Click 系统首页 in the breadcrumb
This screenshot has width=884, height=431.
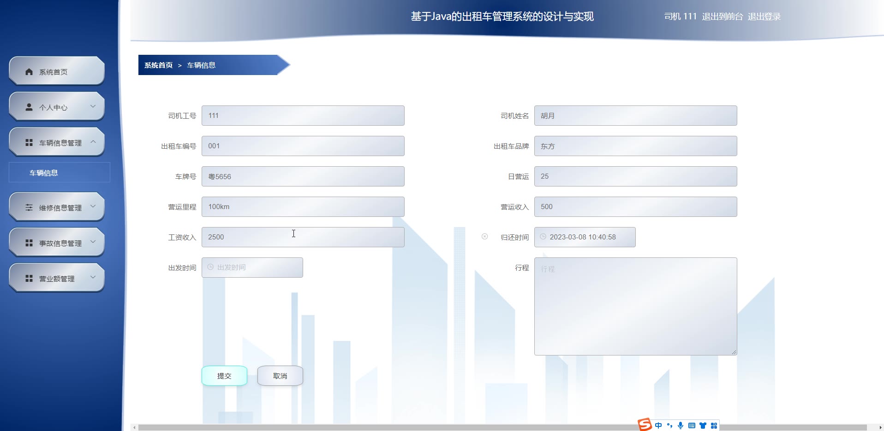click(x=158, y=65)
